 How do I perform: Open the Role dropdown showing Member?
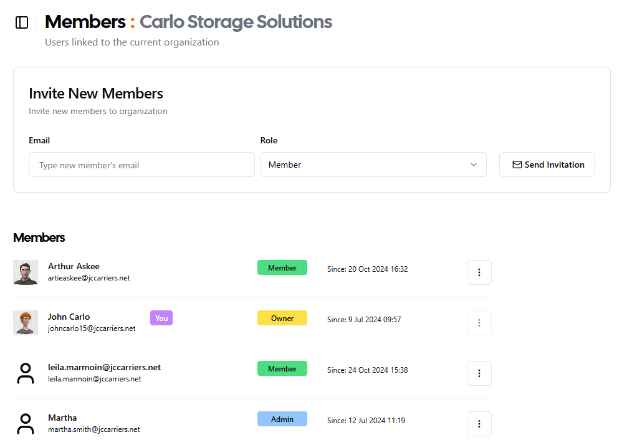pos(373,165)
